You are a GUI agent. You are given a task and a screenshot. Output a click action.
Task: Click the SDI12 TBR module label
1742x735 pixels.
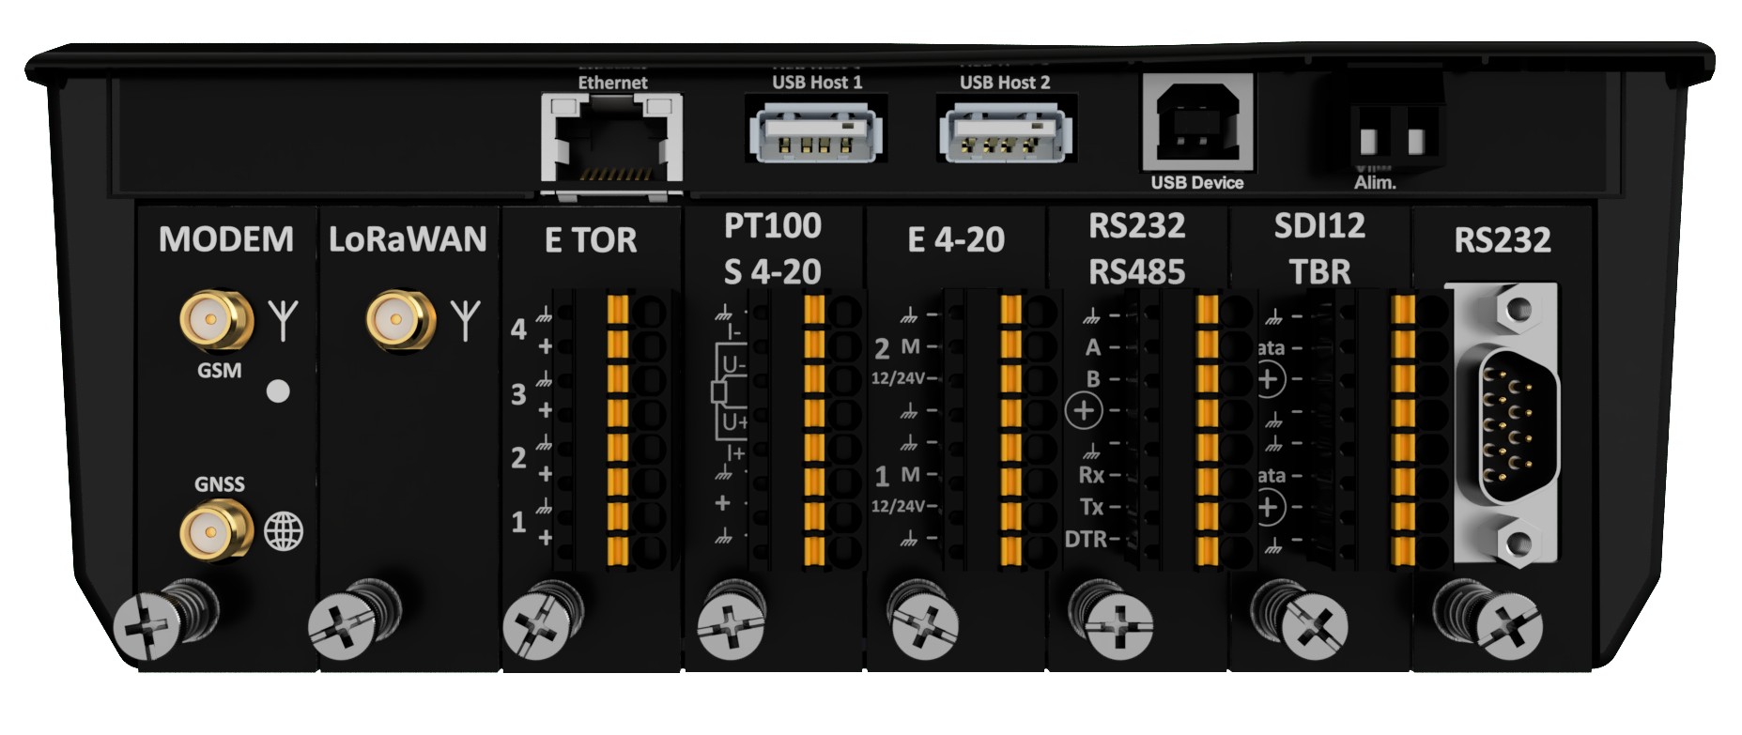click(1319, 249)
